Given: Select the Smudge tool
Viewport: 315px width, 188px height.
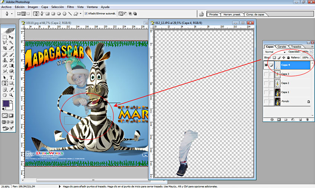Looking at the screenshot, I should pyautogui.click(x=4, y=71).
